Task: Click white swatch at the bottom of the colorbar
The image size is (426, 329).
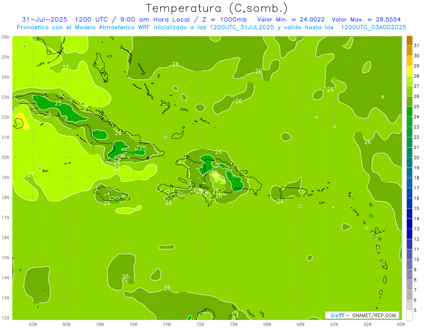Action: (x=410, y=315)
